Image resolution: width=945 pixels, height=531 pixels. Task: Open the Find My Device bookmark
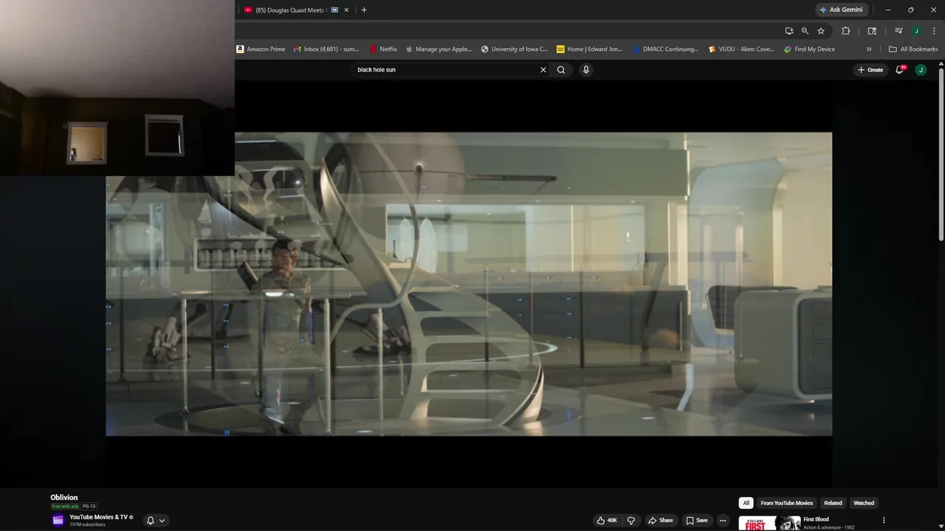point(809,49)
